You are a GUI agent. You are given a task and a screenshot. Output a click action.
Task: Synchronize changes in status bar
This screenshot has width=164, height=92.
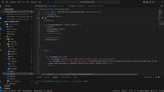tap(8, 91)
